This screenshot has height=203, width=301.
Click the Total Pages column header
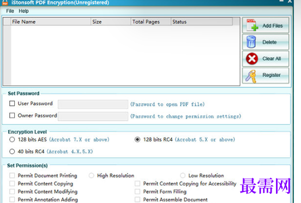coord(151,22)
